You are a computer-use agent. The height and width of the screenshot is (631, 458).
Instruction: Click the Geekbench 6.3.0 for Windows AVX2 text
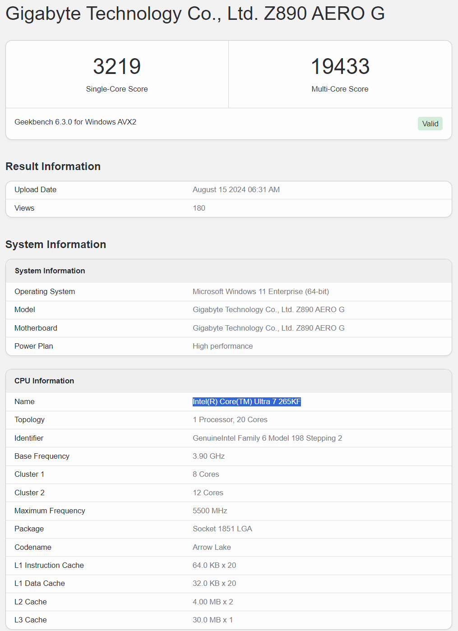pos(75,122)
